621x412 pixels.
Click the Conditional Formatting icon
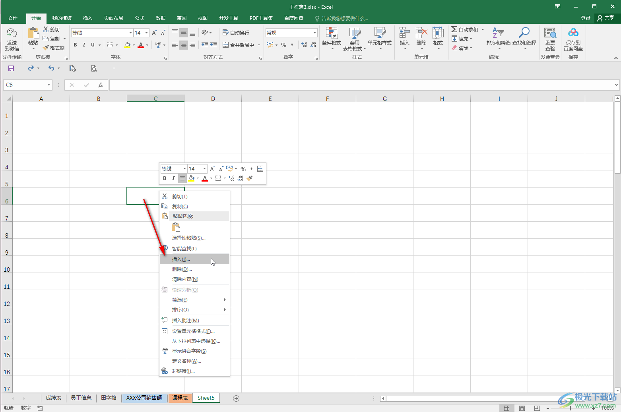pos(331,33)
